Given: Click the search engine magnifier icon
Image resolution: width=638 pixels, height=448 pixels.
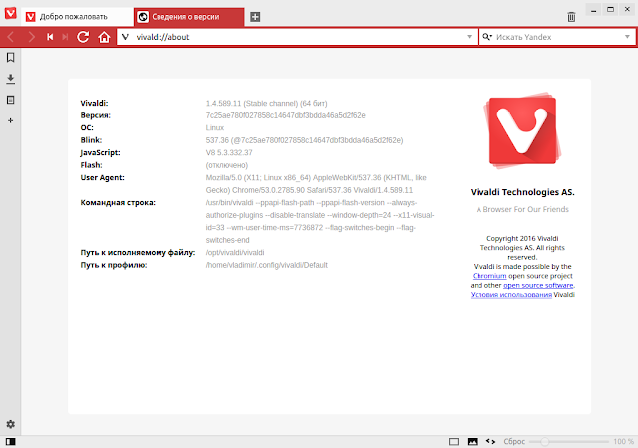Looking at the screenshot, I should pos(487,37).
